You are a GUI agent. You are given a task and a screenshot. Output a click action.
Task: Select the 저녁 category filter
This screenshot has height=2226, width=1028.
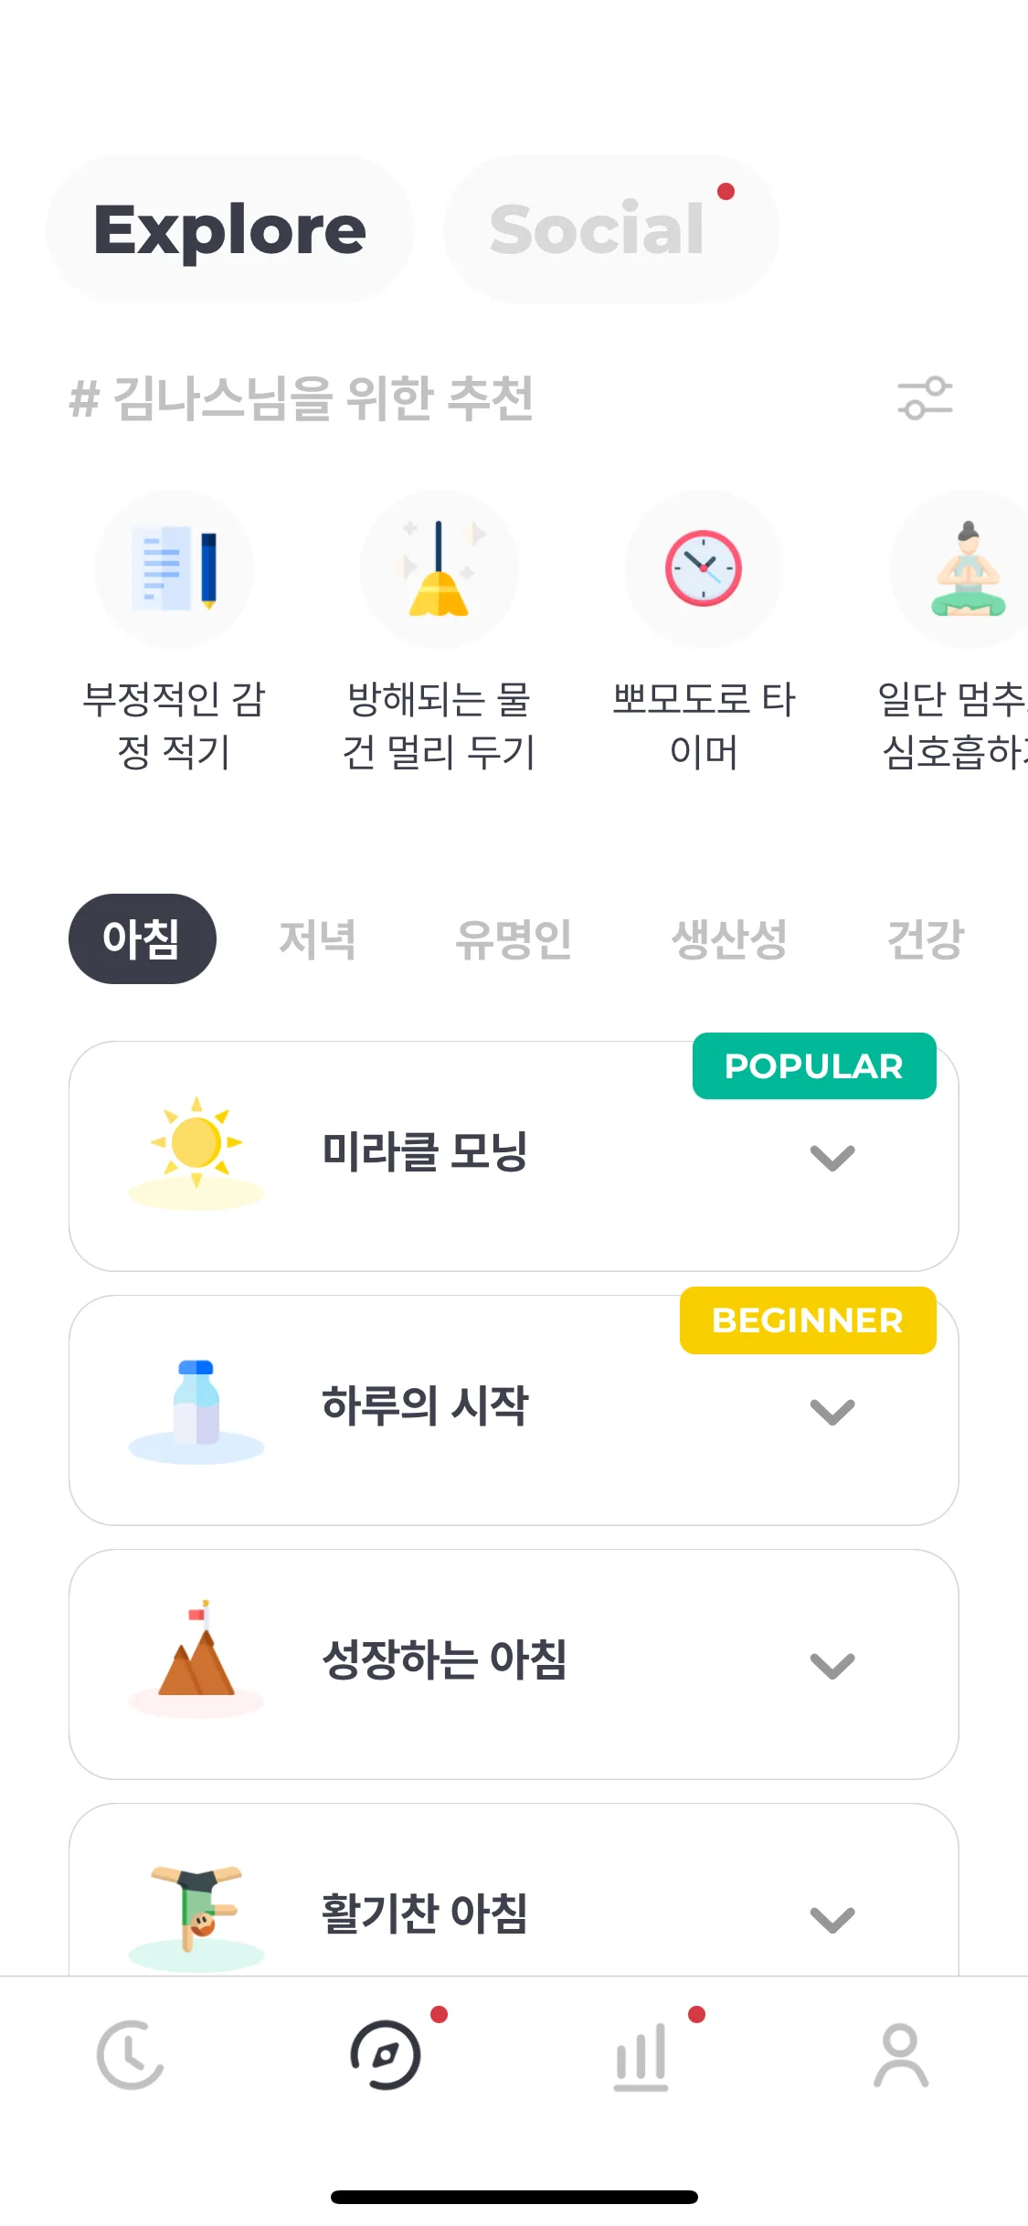point(317,939)
